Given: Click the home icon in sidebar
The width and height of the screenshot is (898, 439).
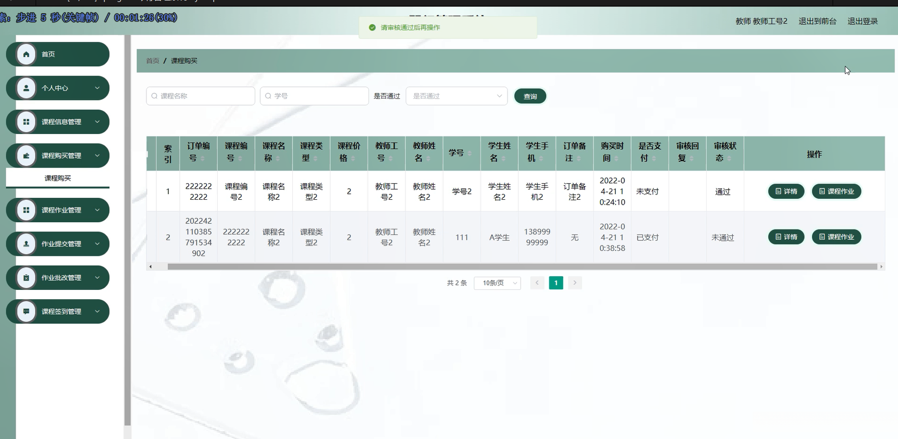Looking at the screenshot, I should click(x=26, y=54).
